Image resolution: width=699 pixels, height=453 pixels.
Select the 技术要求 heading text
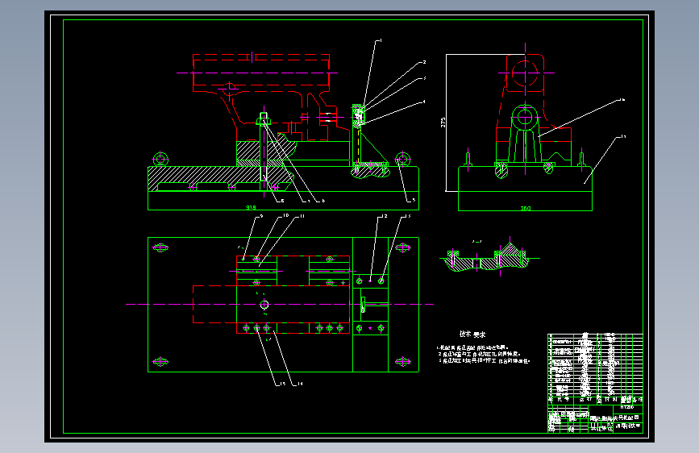(472, 334)
